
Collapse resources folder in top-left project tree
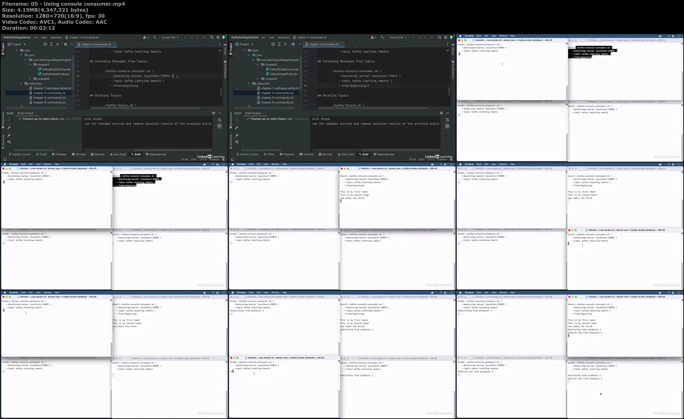(x=21, y=84)
